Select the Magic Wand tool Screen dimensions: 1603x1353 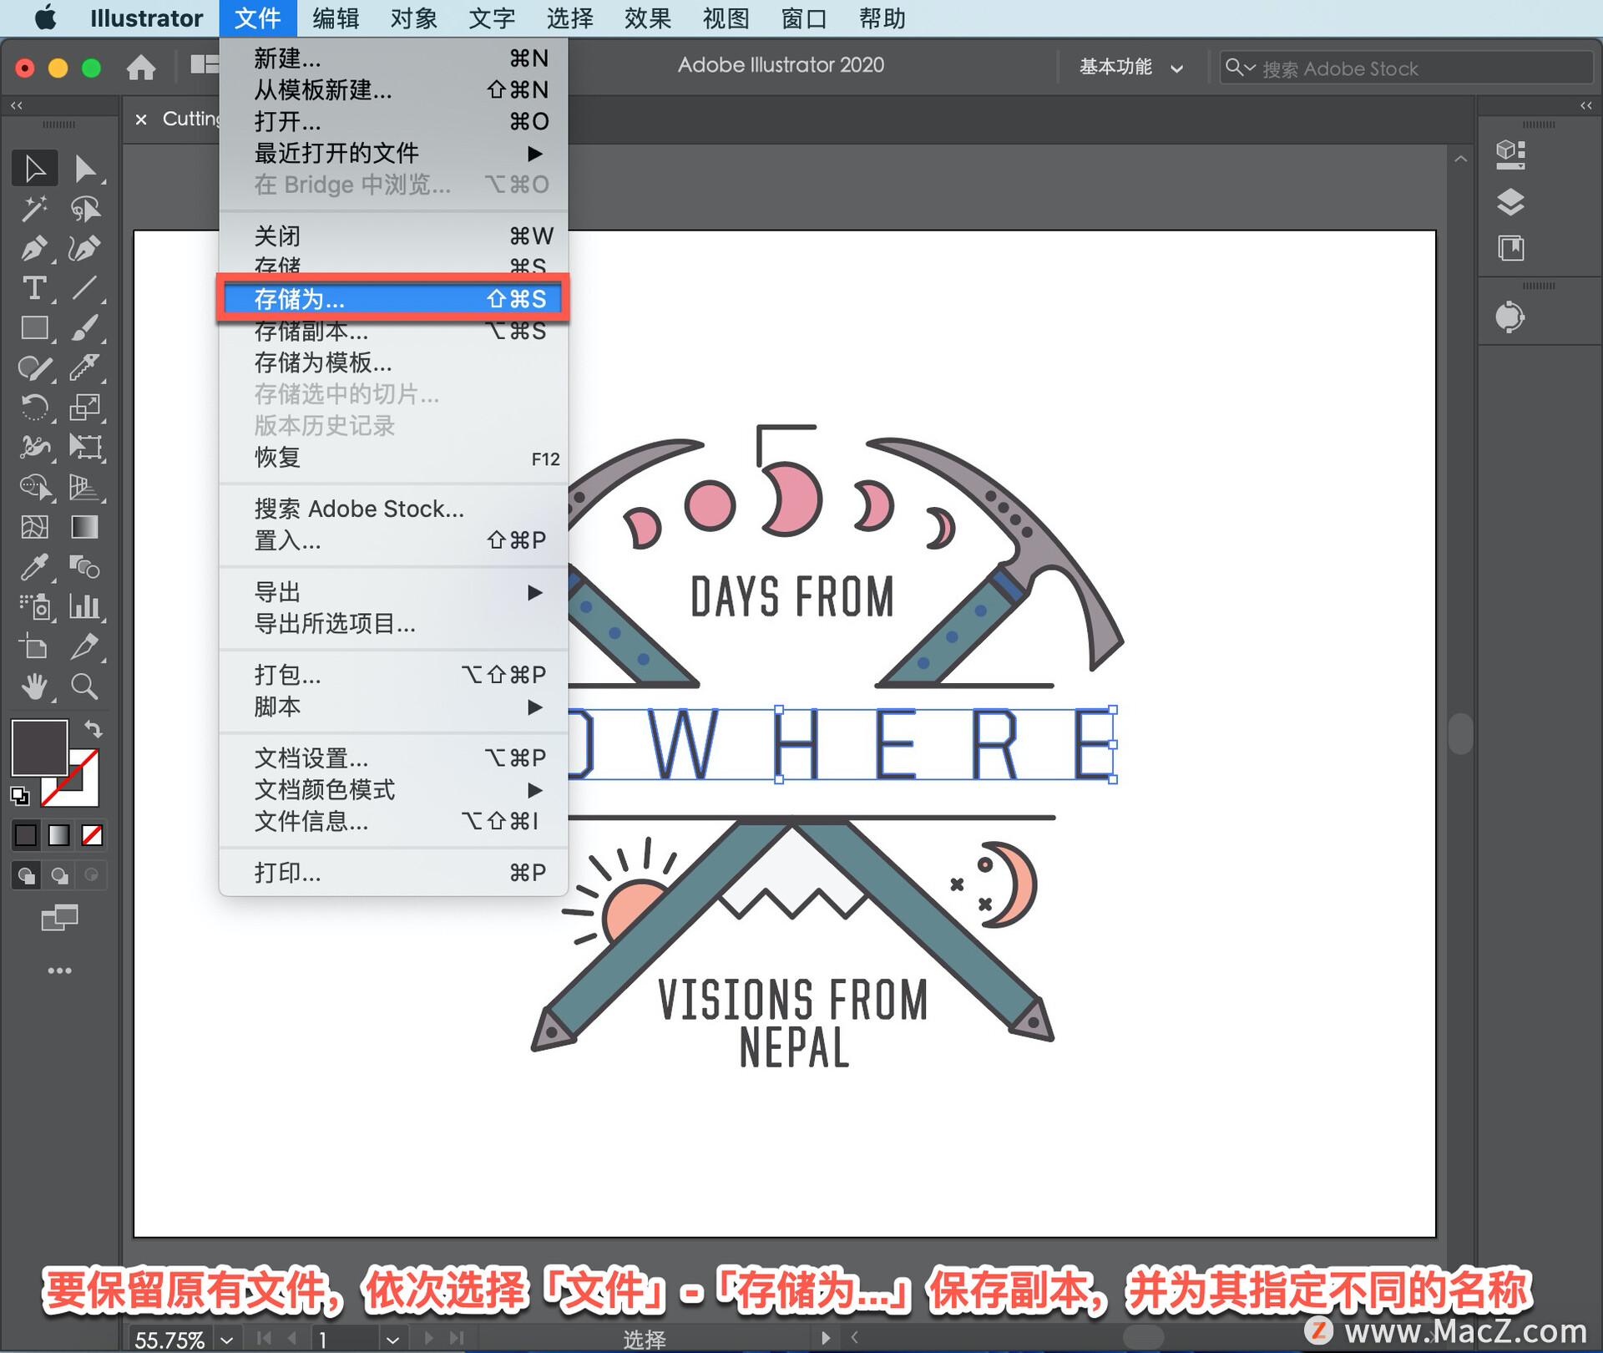(33, 209)
